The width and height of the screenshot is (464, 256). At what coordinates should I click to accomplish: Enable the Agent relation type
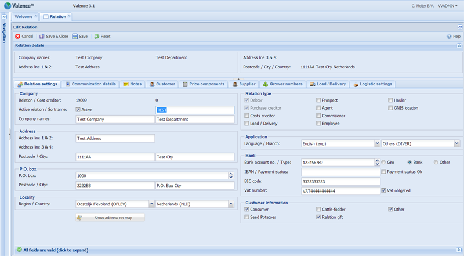coord(318,108)
